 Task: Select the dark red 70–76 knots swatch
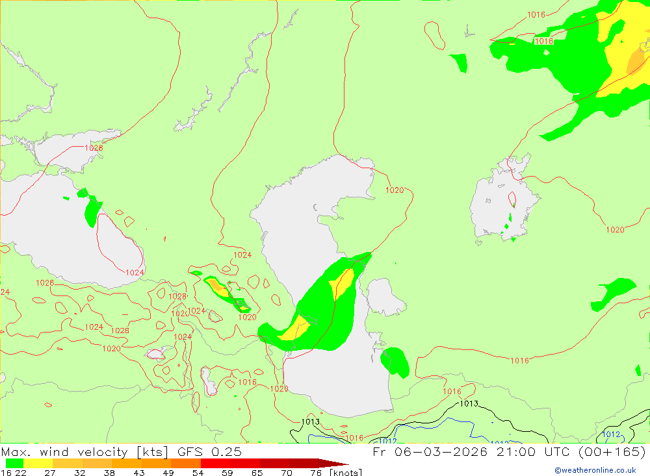coord(304,463)
